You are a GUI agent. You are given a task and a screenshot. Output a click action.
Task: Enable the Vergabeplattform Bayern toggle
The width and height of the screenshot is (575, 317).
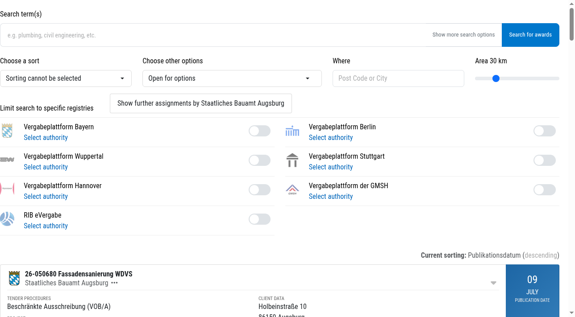click(259, 131)
